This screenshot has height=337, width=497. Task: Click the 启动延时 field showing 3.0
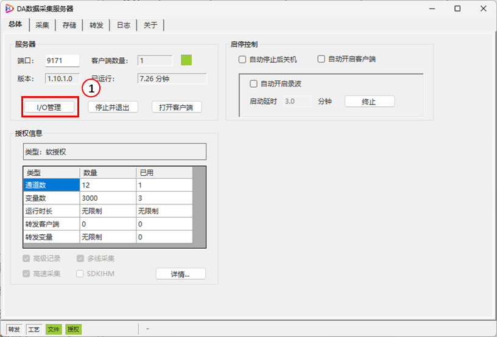(x=297, y=101)
